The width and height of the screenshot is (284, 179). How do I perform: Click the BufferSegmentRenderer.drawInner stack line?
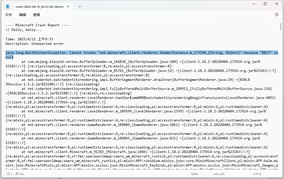tap(136, 80)
